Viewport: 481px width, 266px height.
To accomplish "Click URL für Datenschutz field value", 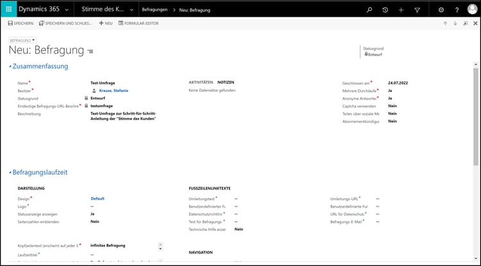I will click(x=378, y=214).
